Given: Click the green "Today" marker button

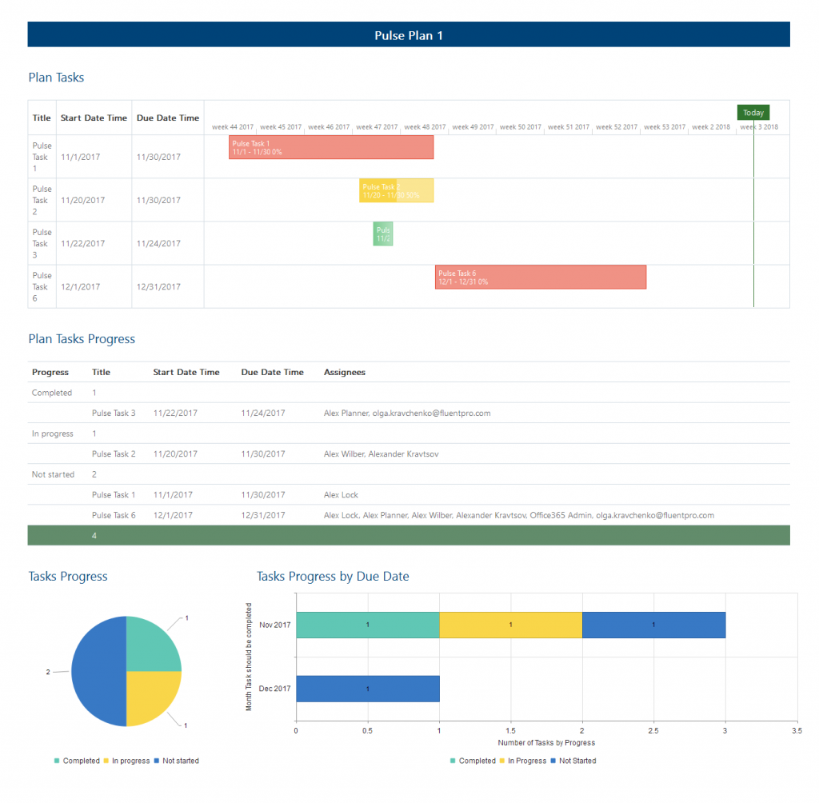Looking at the screenshot, I should coord(753,112).
